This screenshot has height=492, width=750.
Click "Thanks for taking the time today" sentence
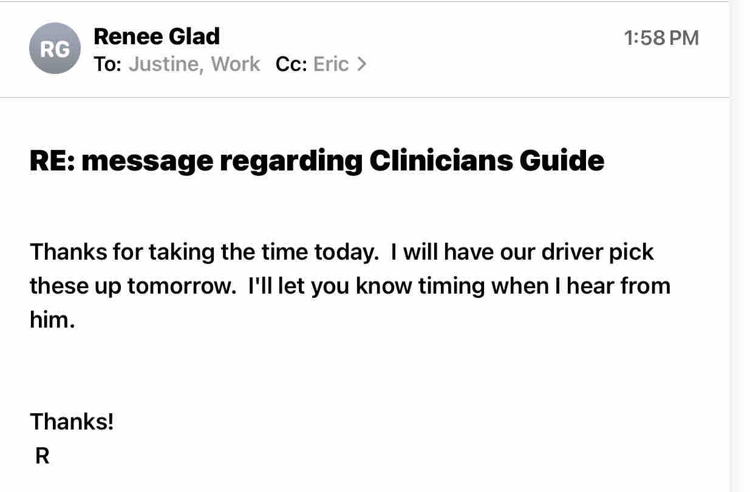(204, 252)
